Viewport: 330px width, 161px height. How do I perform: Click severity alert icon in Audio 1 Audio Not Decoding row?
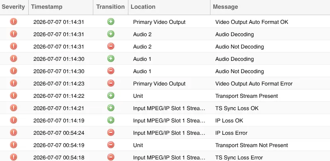14,71
